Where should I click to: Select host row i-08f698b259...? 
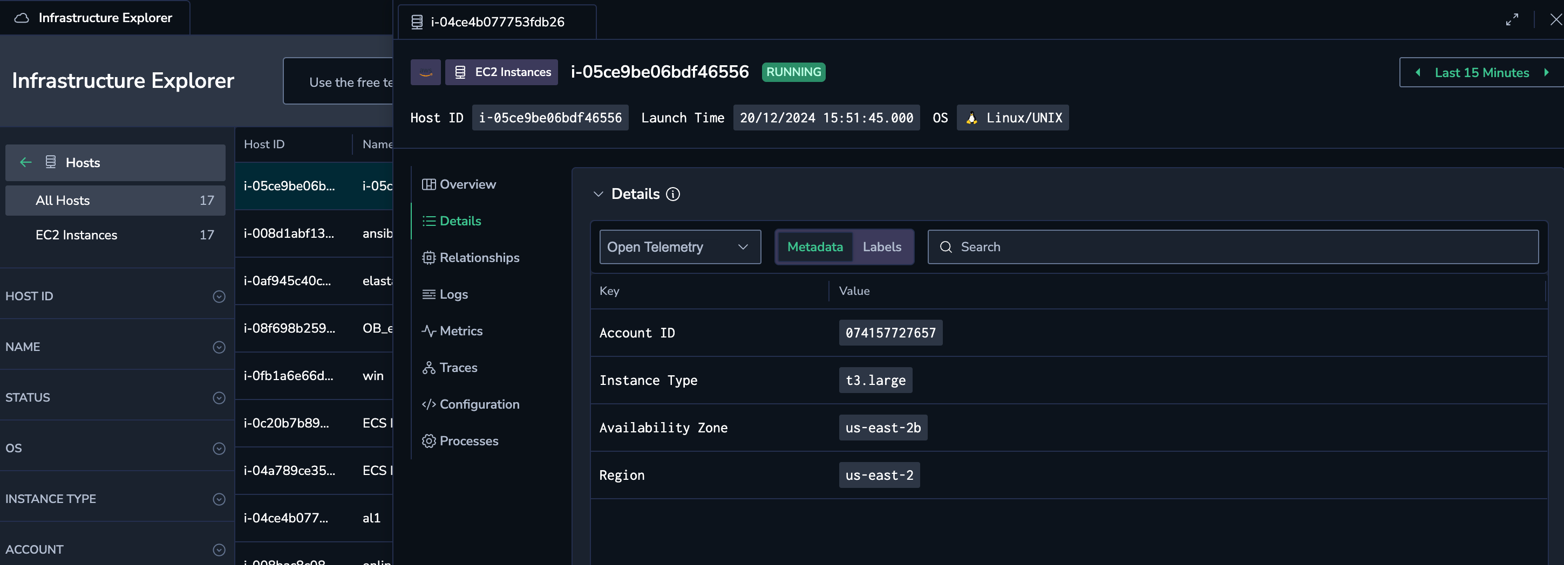click(314, 328)
